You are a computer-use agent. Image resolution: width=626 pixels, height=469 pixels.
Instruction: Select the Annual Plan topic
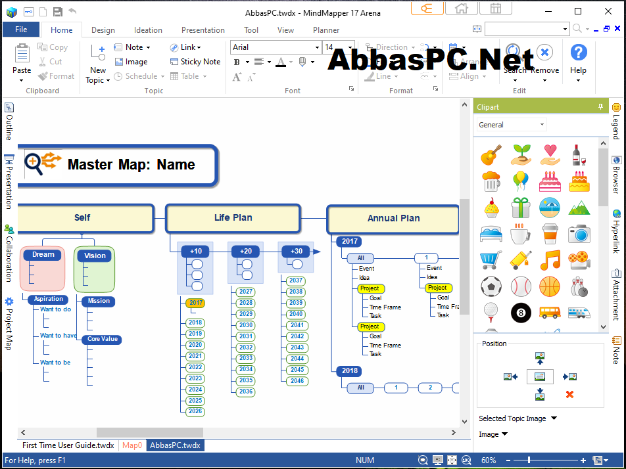pyautogui.click(x=393, y=219)
